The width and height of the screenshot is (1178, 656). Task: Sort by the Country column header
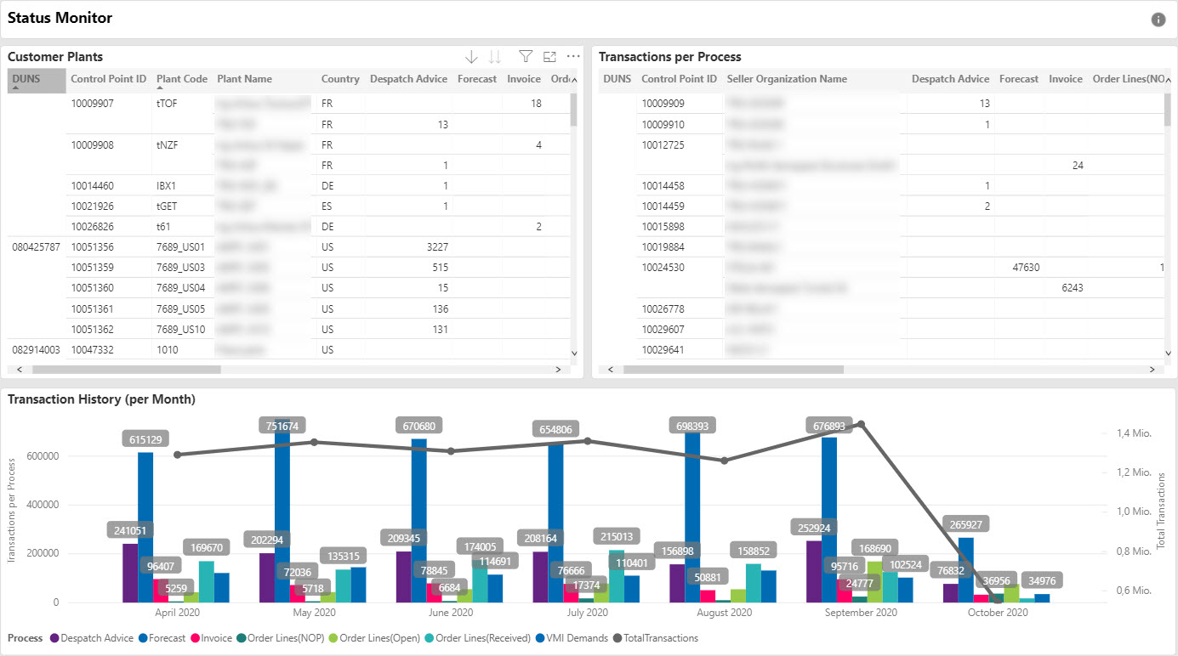tap(340, 79)
